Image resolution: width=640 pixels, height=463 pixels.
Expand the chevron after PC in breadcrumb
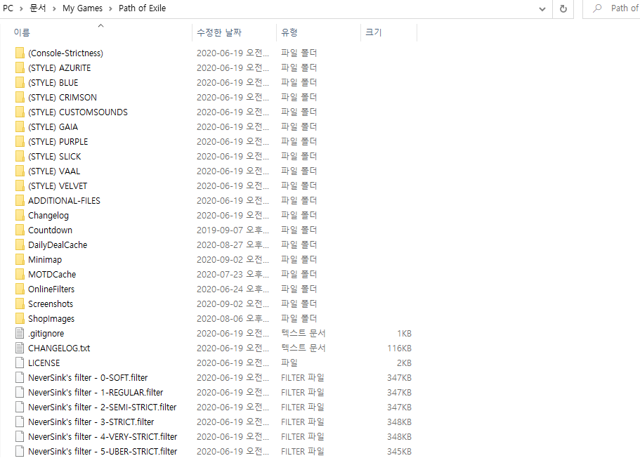21,8
